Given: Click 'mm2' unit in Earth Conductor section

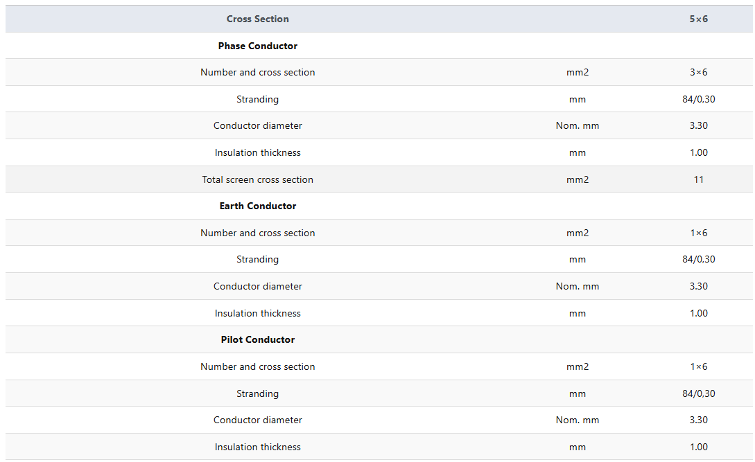Looking at the screenshot, I should point(578,233).
